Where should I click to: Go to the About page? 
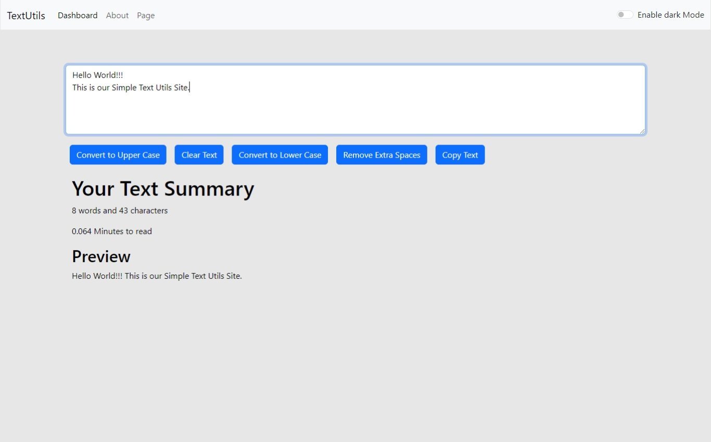click(x=117, y=16)
